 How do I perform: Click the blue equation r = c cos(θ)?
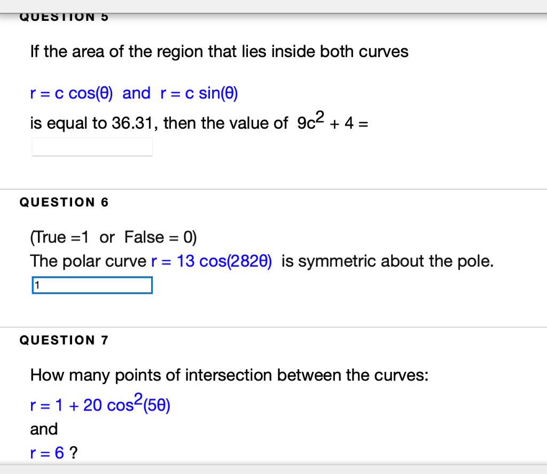(72, 93)
